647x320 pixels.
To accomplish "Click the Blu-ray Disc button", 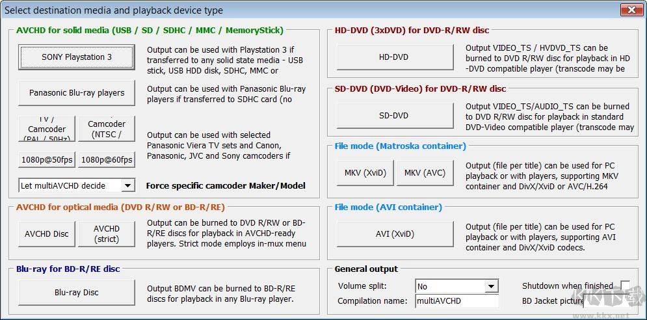I will (x=77, y=293).
